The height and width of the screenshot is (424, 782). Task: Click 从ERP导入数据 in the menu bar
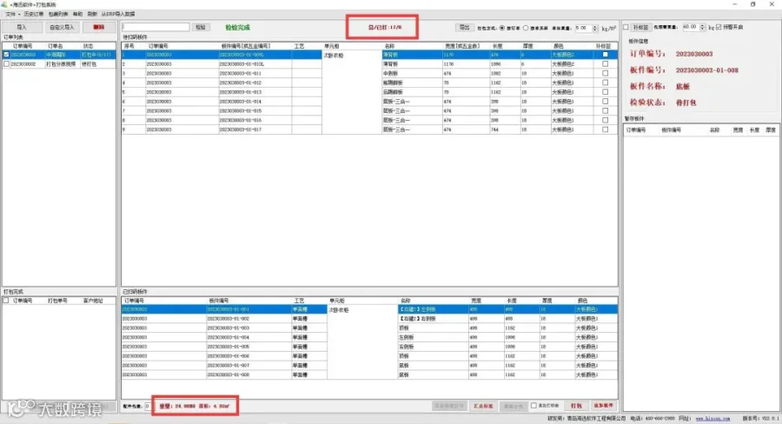(x=118, y=14)
